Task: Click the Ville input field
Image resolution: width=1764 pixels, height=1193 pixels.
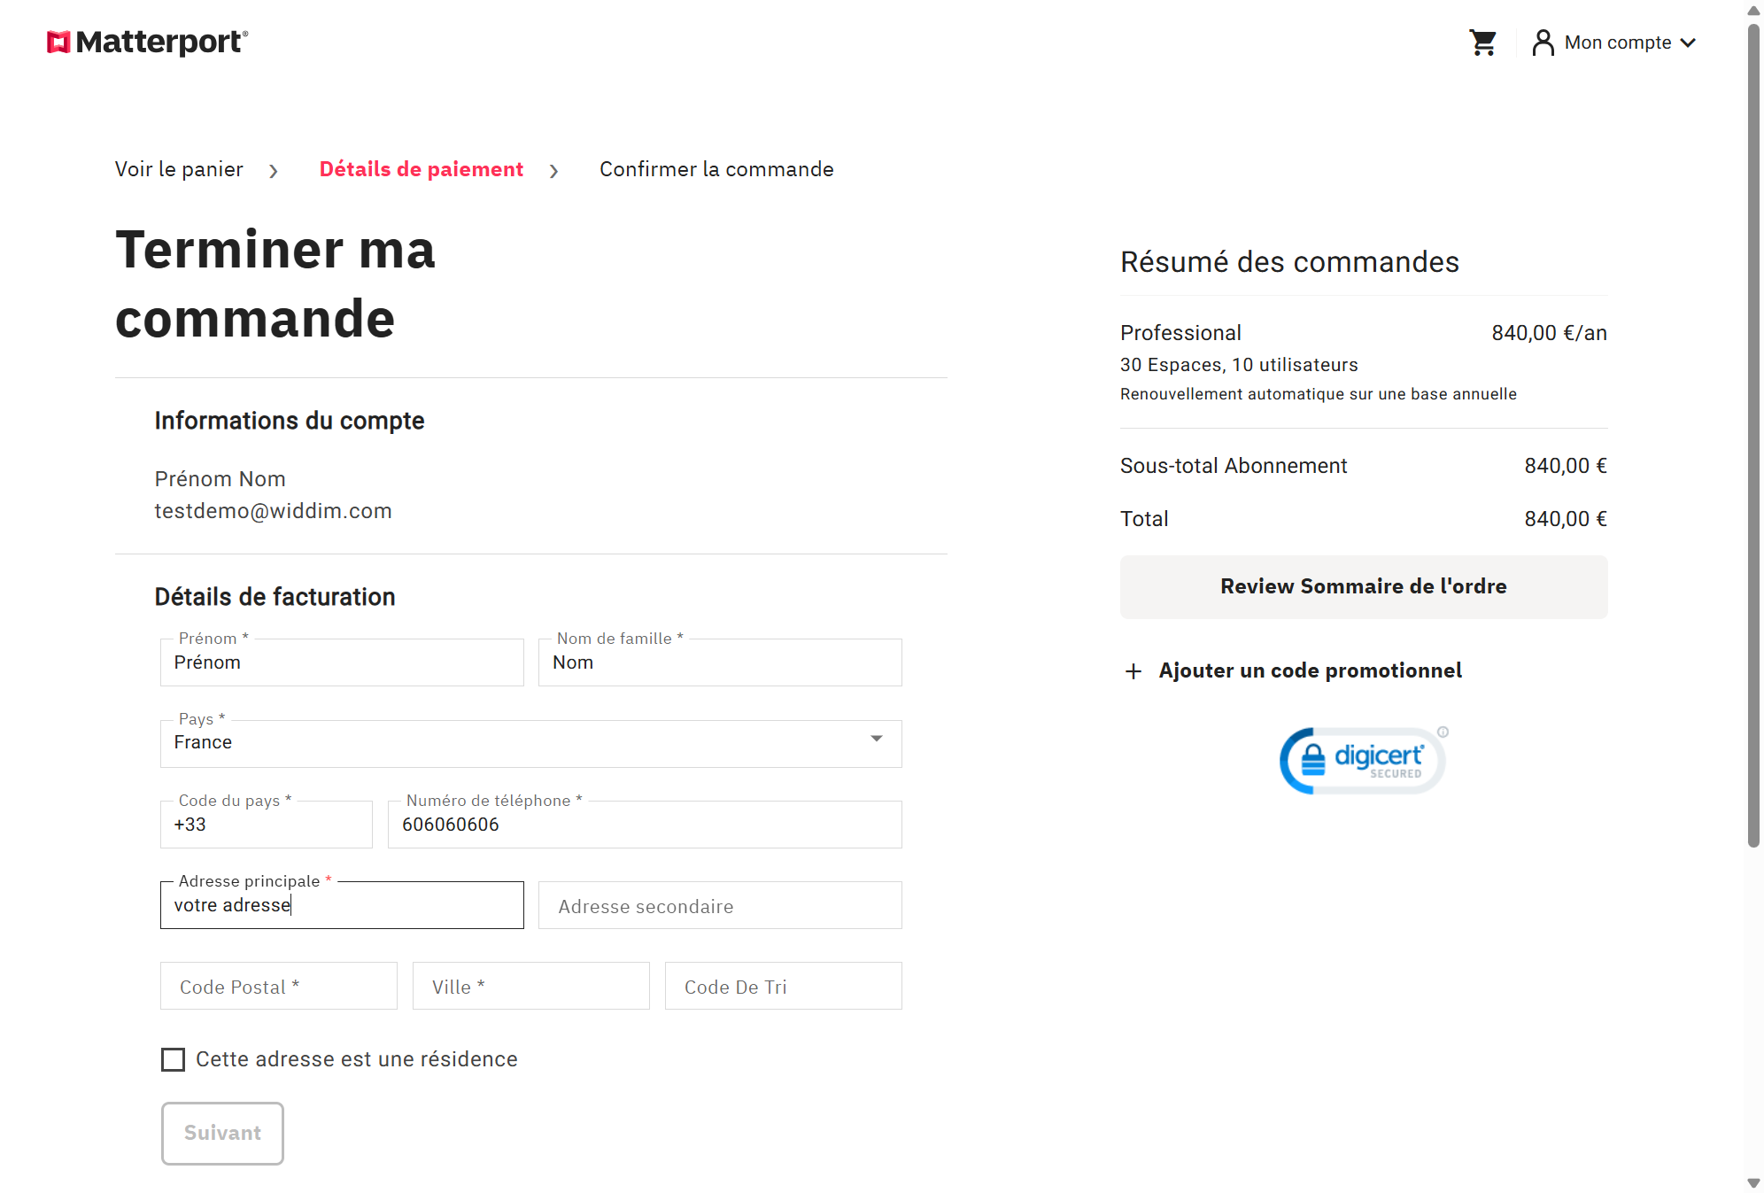Action: 531,986
